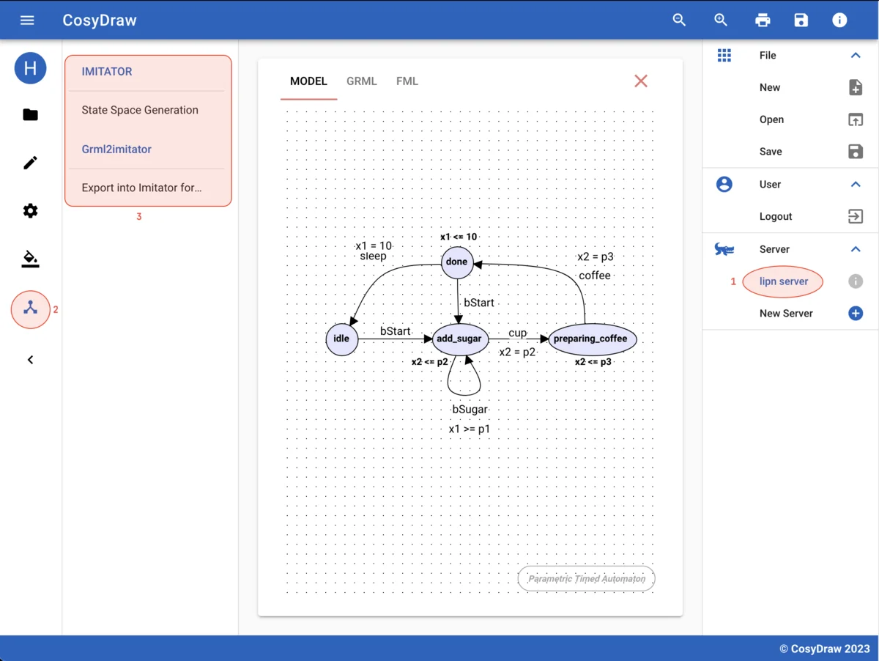Click the Save menu label
Screen dimensions: 879x661
(771, 152)
